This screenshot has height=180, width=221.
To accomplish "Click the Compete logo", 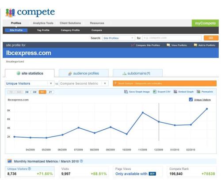I will point(30,12).
